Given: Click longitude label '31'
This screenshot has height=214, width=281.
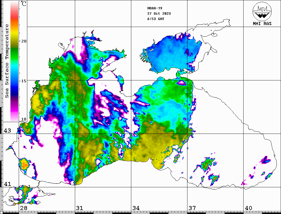Looking at the screenshot, I should coord(80,208).
